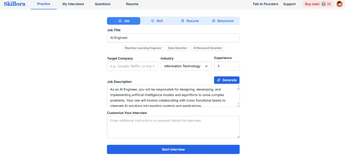Focus the Customize Your Interview textbox
This screenshot has height=160, width=345.
coord(173,127)
